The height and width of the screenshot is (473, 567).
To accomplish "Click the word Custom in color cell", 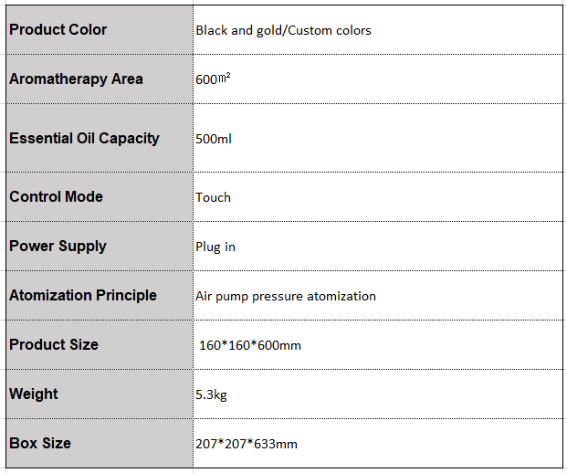I will pos(310,30).
